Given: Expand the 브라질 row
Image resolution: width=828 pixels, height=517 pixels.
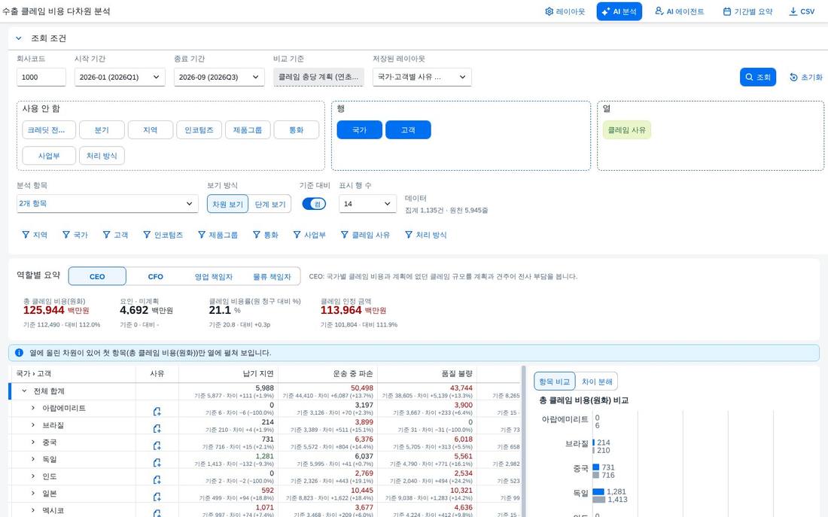Looking at the screenshot, I should (32, 425).
